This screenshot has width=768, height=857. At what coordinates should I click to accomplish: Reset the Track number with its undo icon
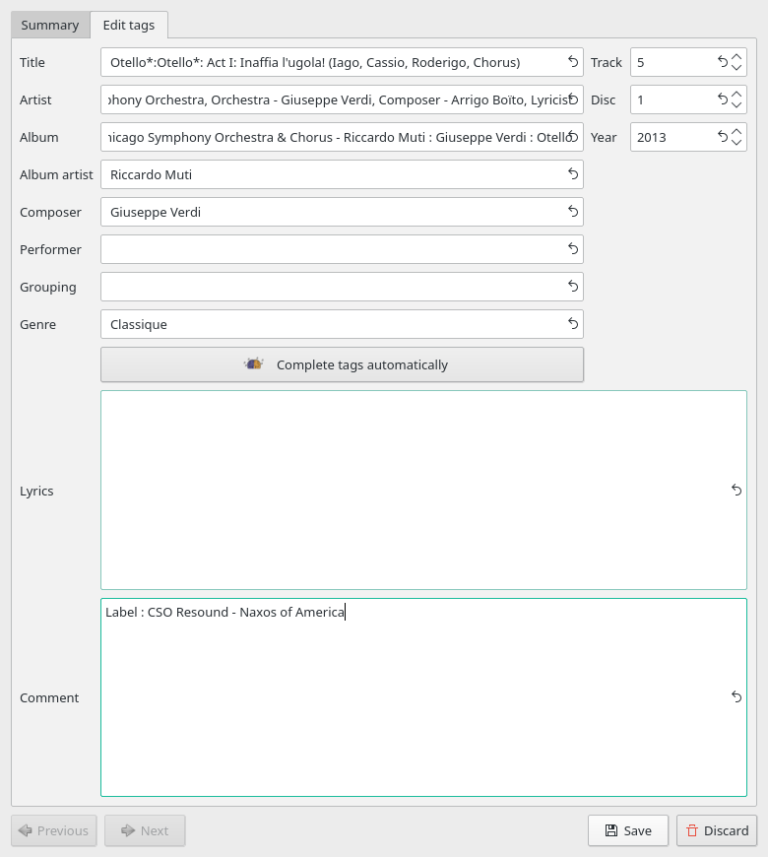(x=724, y=62)
